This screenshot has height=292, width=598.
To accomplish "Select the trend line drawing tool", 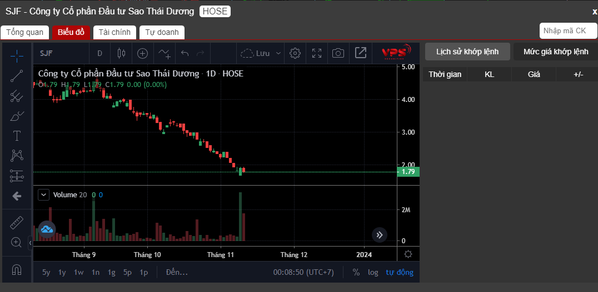I will pyautogui.click(x=17, y=76).
